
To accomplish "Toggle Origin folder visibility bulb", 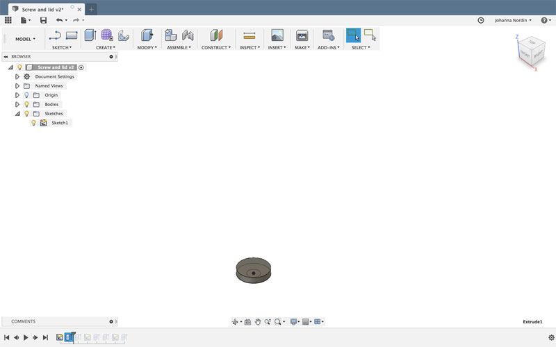I will click(26, 95).
